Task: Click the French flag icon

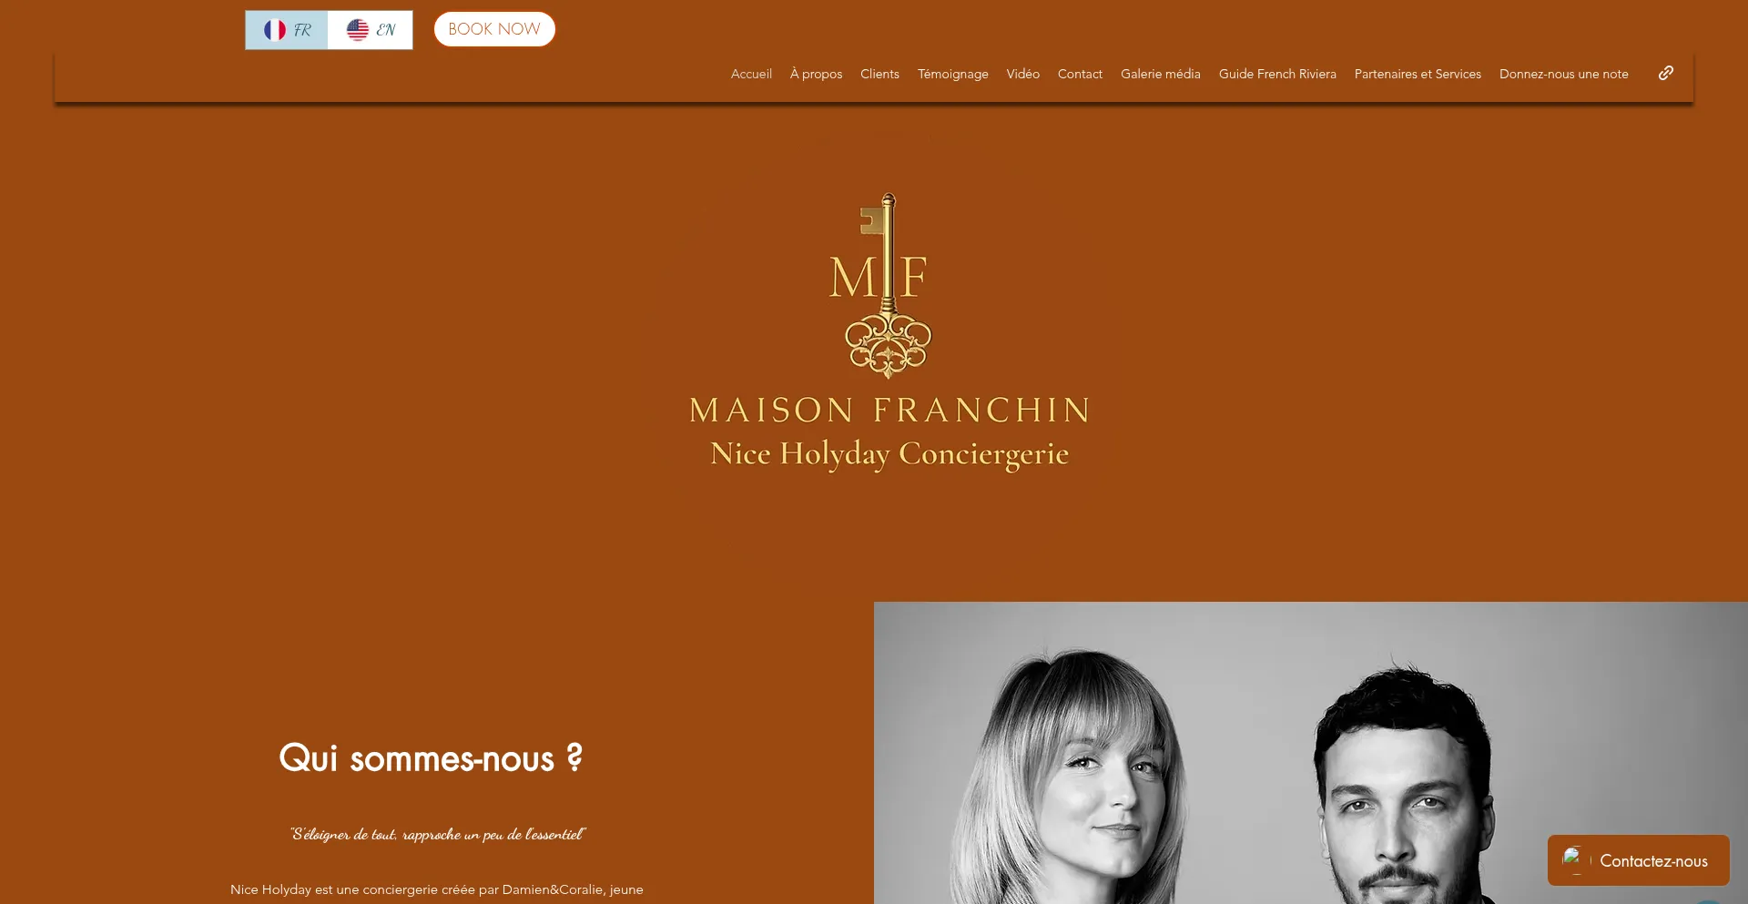Action: pyautogui.click(x=275, y=30)
